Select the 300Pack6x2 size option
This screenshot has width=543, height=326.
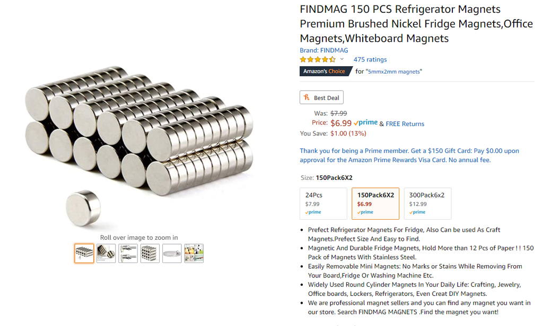pos(427,203)
